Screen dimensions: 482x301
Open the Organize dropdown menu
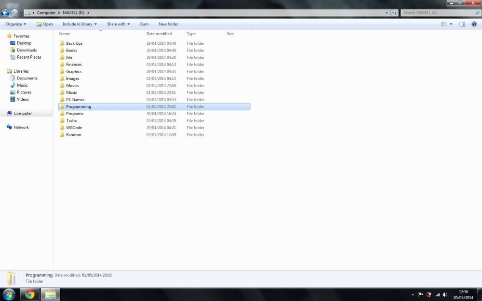tap(16, 24)
